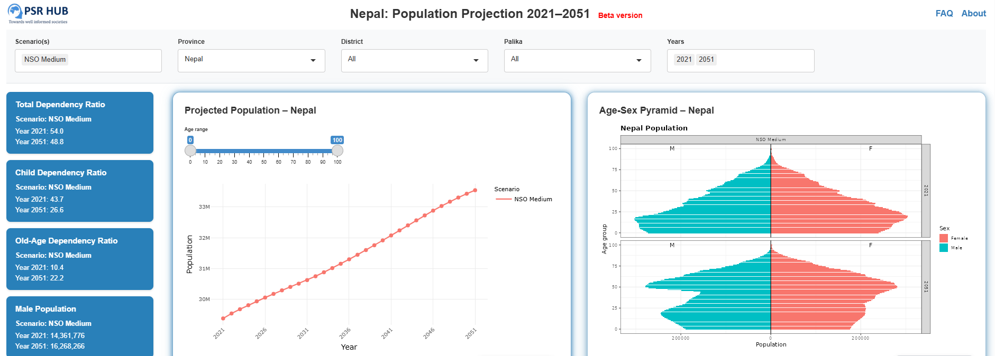Click the left age range slider handle

[190, 151]
